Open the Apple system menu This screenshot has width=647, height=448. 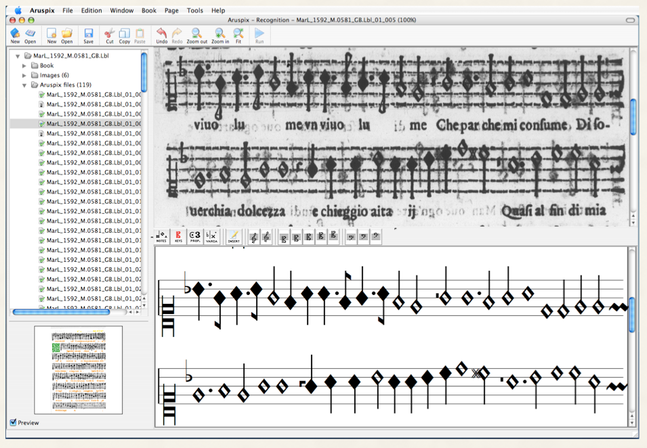18,10
